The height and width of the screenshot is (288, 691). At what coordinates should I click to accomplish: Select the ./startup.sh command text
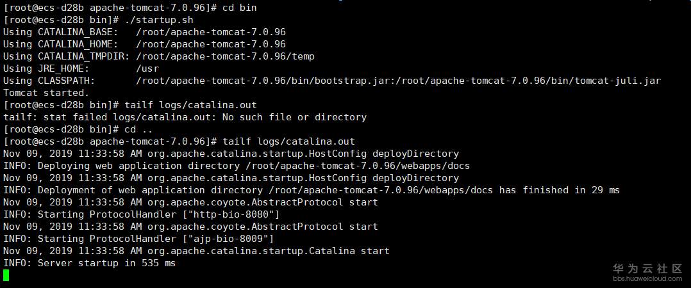pyautogui.click(x=153, y=19)
